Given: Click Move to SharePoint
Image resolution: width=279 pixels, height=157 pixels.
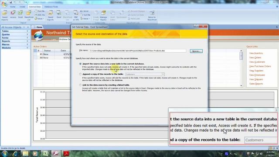Looking at the screenshot, I should coord(152,16).
